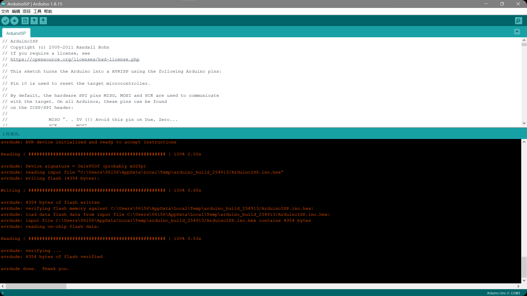Click the Save sketch down-arrow icon
527x296 pixels.
click(43, 21)
